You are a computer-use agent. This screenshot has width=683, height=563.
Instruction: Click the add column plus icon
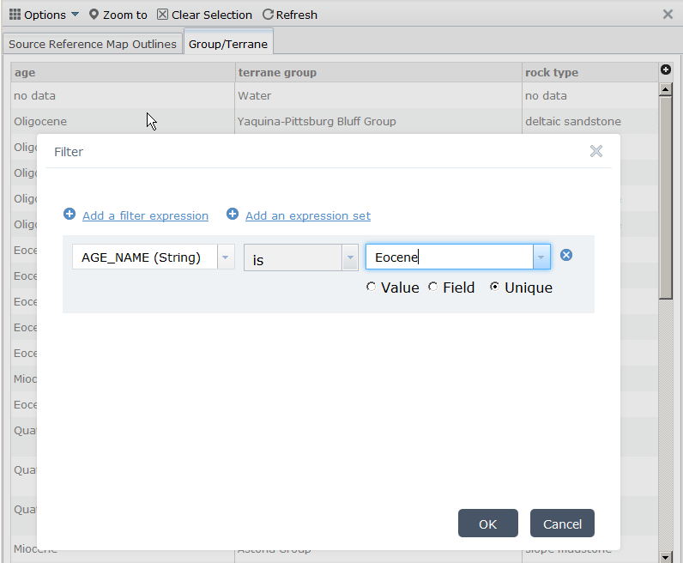(x=665, y=70)
